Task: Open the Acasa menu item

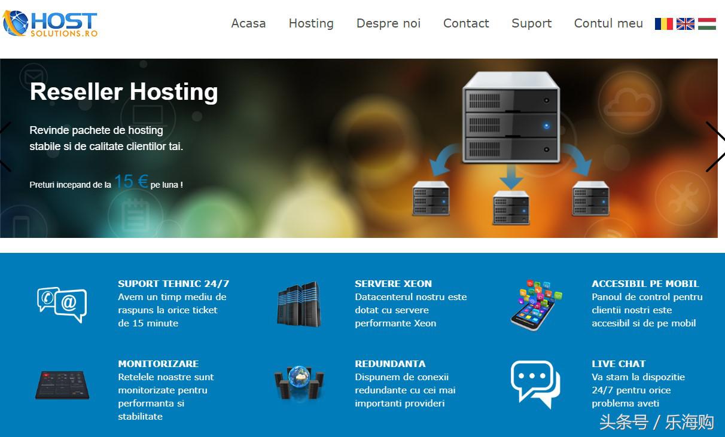Action: coord(248,23)
